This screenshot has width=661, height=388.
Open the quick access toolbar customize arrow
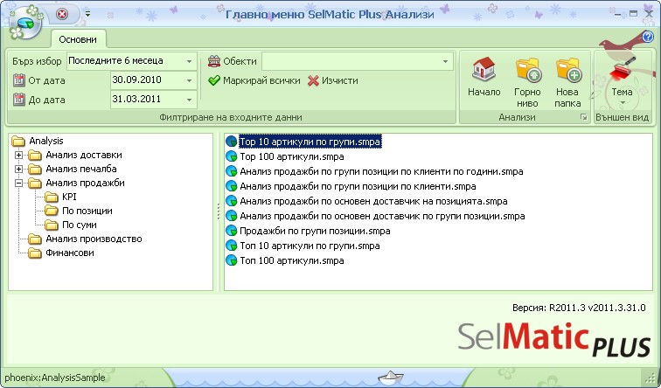[x=87, y=14]
